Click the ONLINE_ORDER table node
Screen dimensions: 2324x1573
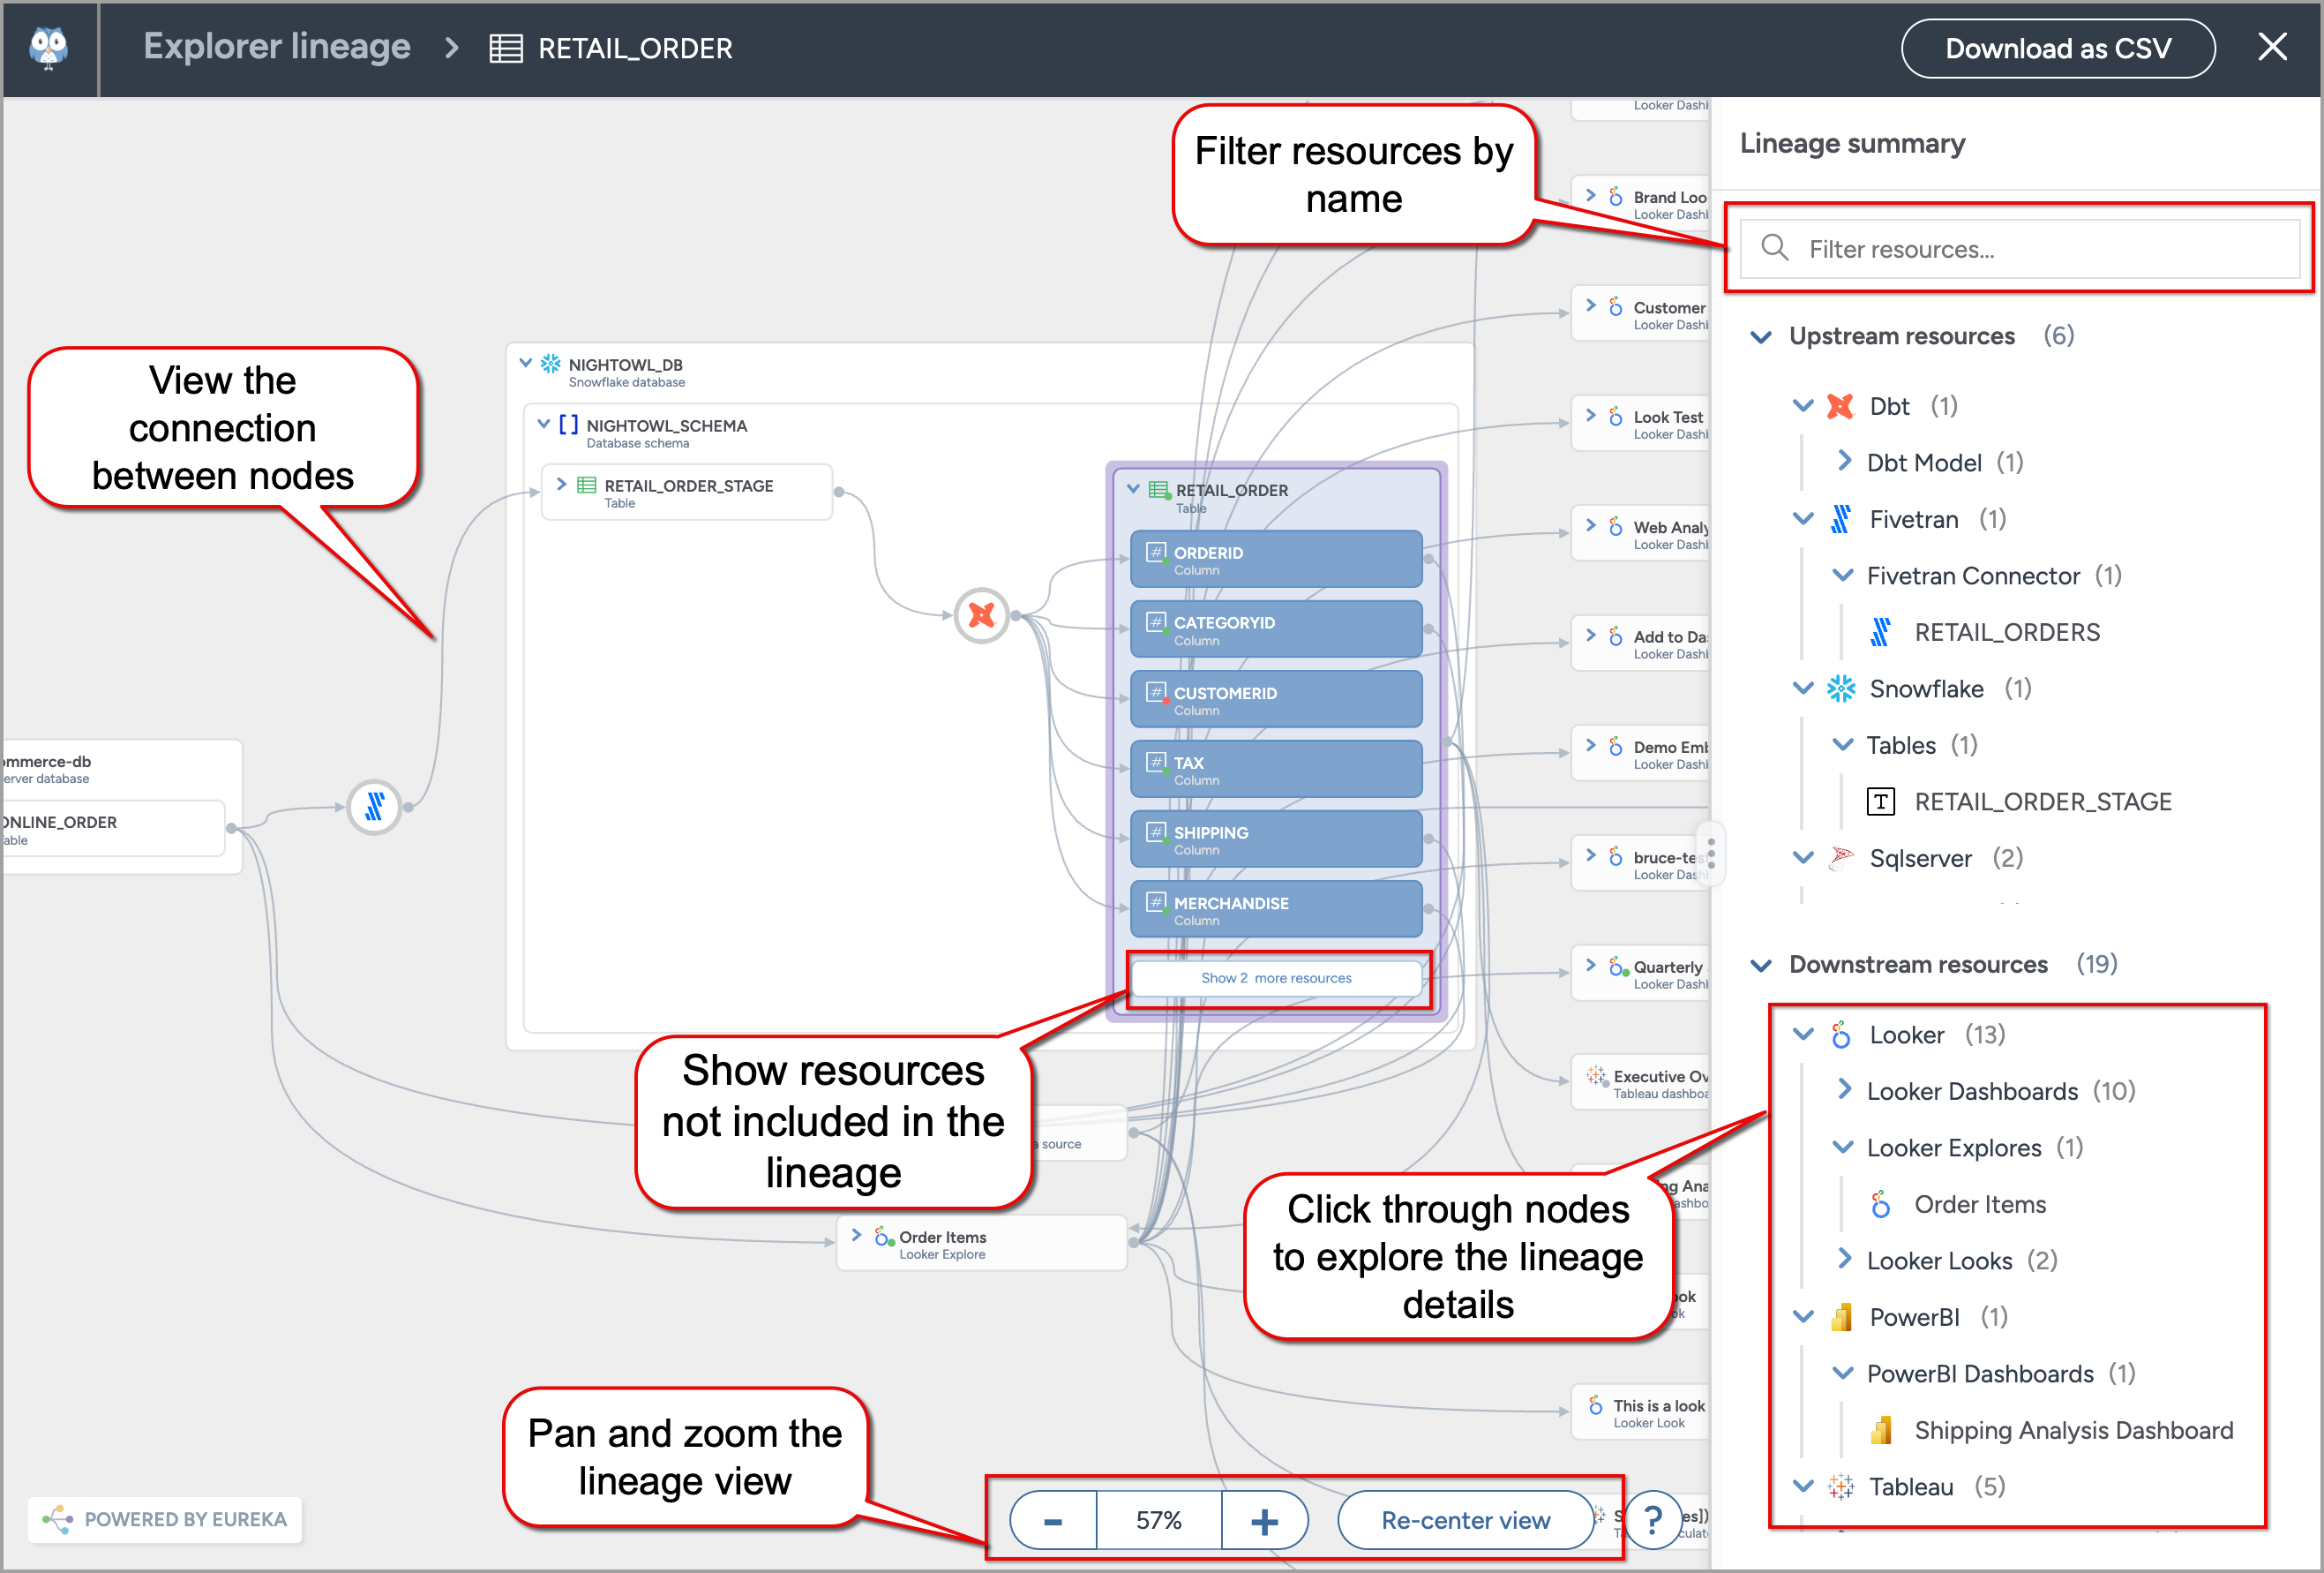113,829
